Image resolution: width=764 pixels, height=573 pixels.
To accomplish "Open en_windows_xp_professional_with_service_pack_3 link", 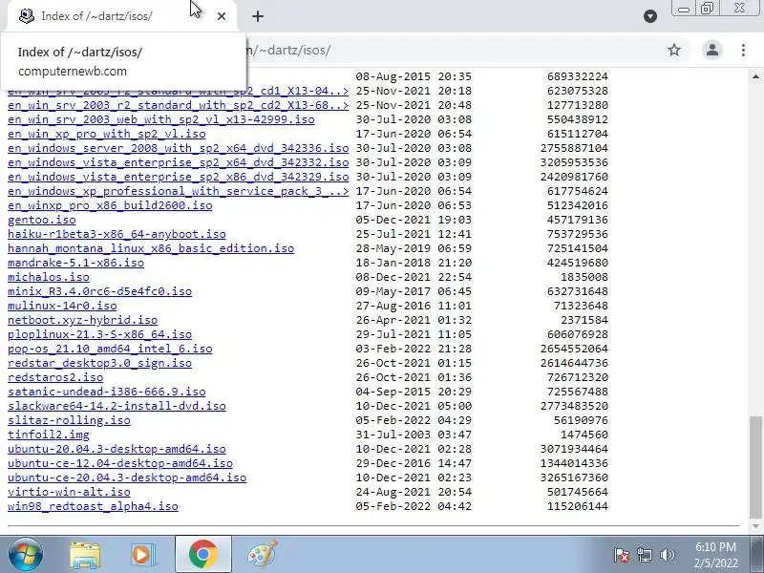I will [179, 191].
